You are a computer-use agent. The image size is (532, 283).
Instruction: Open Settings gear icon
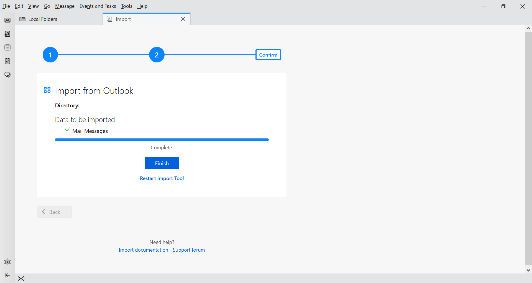click(x=7, y=262)
